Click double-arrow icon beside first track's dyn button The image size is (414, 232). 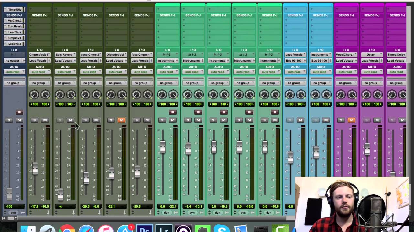pyautogui.click(x=22, y=213)
